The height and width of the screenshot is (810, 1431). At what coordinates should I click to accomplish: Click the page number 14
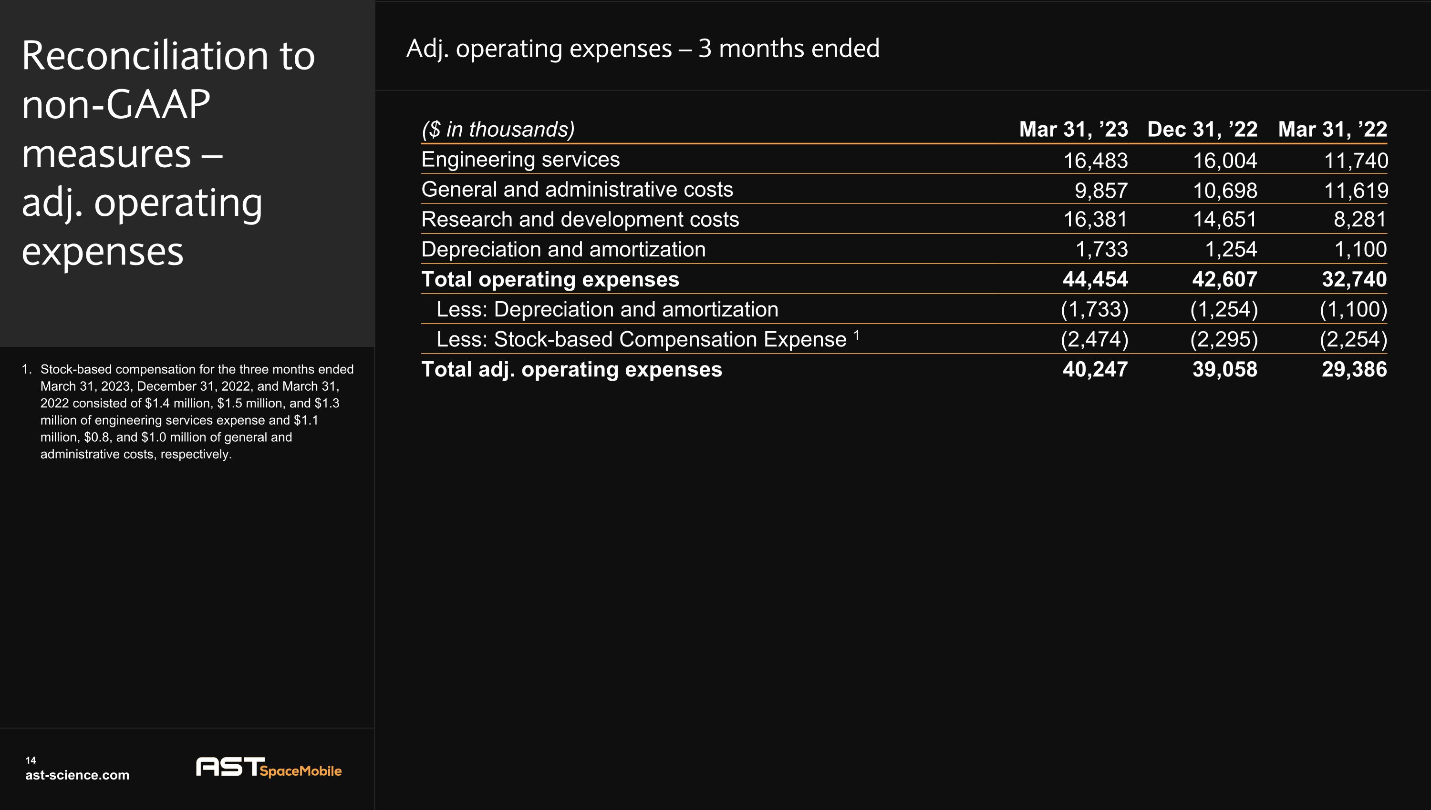(31, 760)
